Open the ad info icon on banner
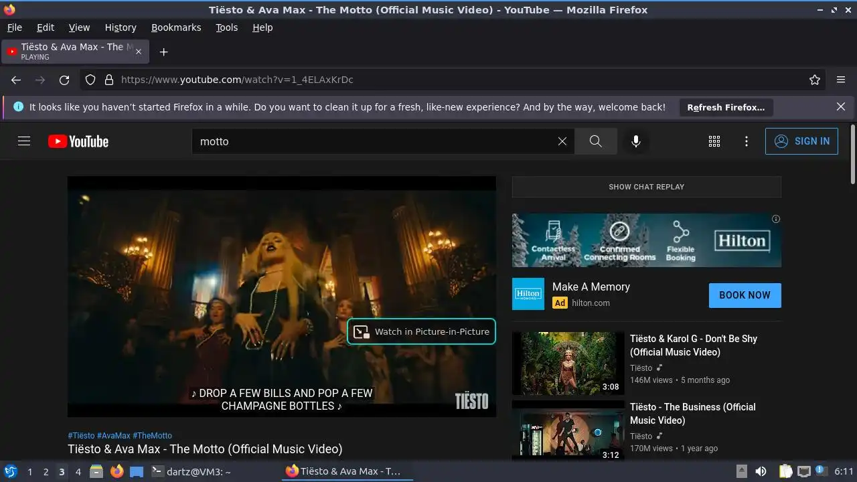The image size is (857, 482). coord(776,219)
